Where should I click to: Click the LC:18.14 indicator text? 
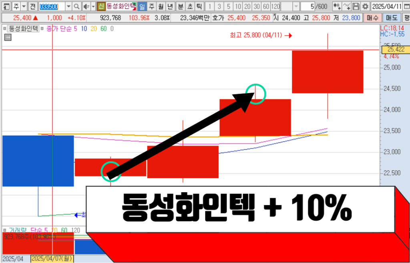pyautogui.click(x=392, y=28)
